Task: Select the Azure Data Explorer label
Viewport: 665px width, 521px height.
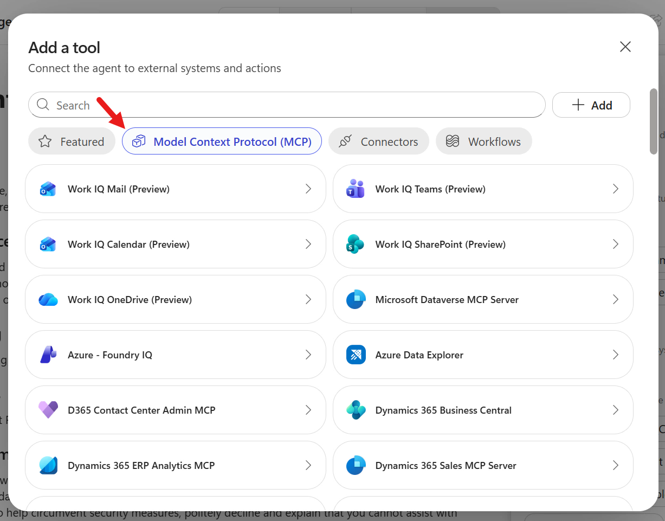Action: tap(419, 355)
